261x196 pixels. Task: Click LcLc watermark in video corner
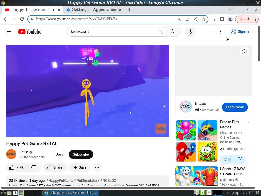tap(161, 129)
